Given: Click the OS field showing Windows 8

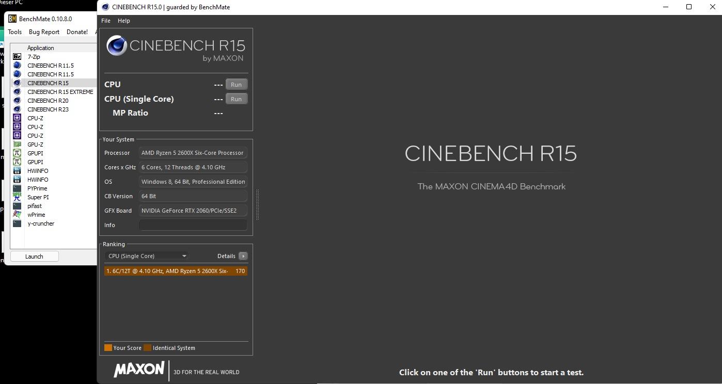Looking at the screenshot, I should coord(193,182).
